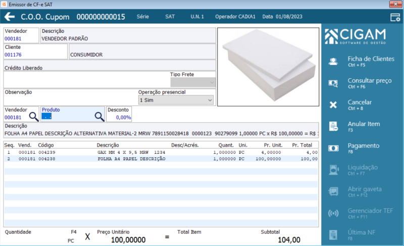404x246 pixels.
Task: Open Ficha de Clientes icon
Action: pos(333,61)
